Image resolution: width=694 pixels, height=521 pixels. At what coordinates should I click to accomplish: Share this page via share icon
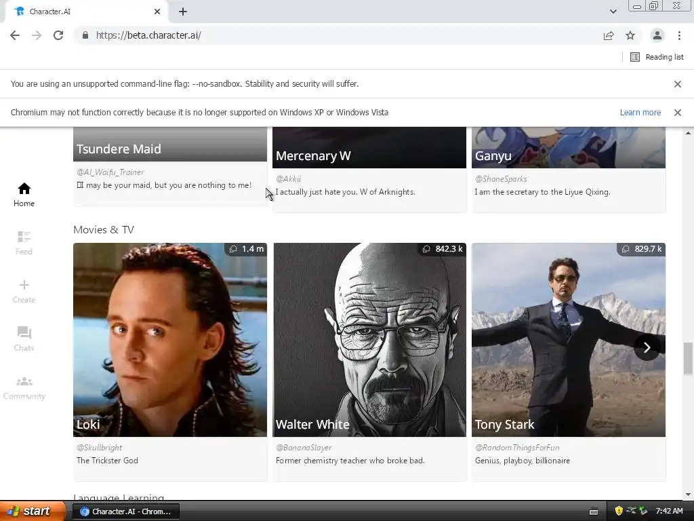[x=609, y=35]
